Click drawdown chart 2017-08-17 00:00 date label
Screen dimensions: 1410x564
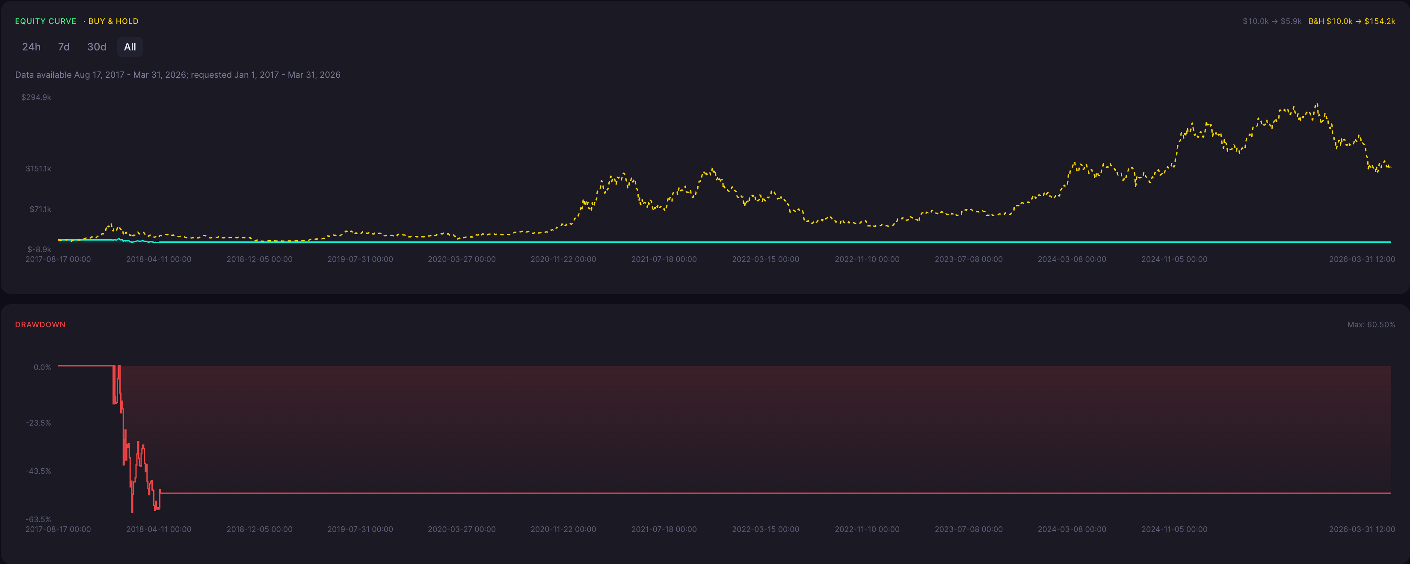58,529
